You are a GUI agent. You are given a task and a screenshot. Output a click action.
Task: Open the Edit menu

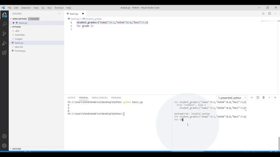(x=16, y=8)
